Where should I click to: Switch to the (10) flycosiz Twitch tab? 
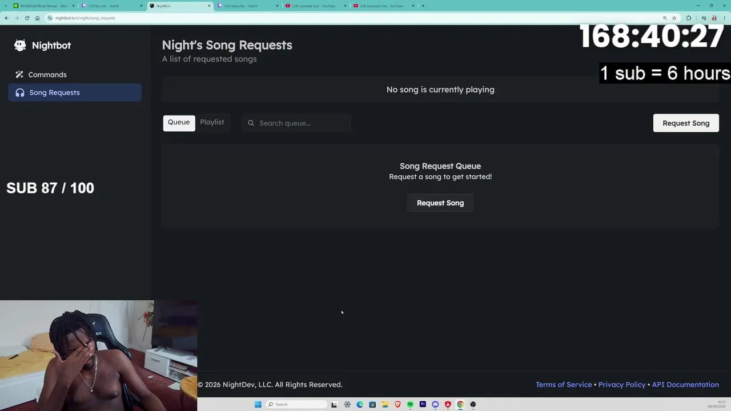click(112, 6)
